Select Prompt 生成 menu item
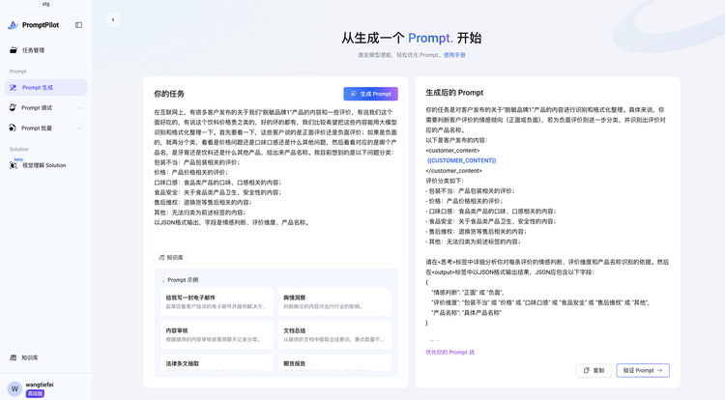 point(45,88)
